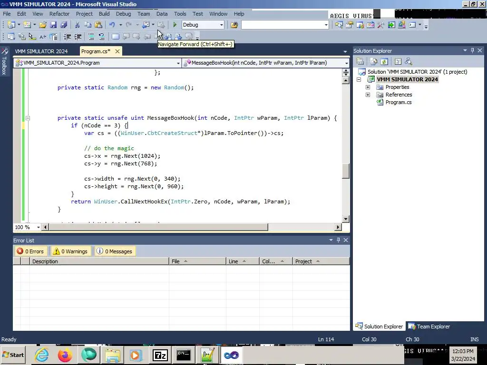The height and width of the screenshot is (365, 487).
Task: Sort Error List by Description column
Action: 99,261
